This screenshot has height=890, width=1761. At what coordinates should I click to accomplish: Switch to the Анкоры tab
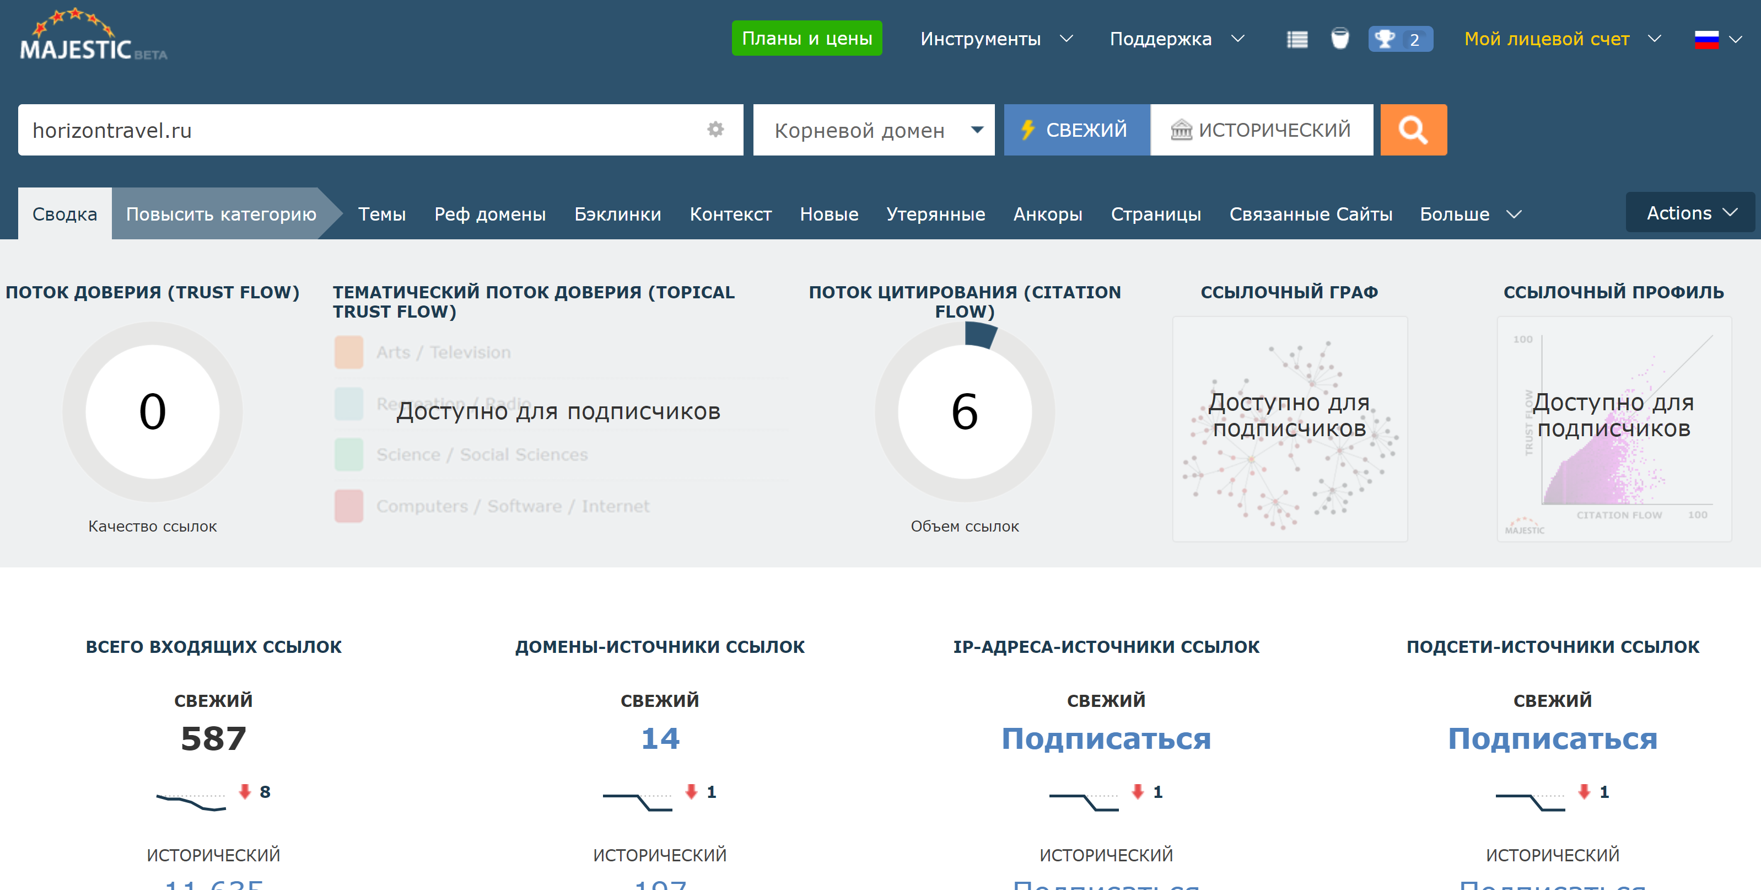pos(1047,214)
